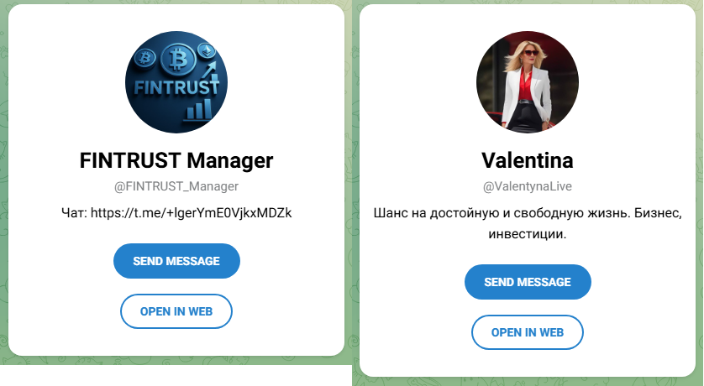Send message to Valentina

(x=528, y=282)
